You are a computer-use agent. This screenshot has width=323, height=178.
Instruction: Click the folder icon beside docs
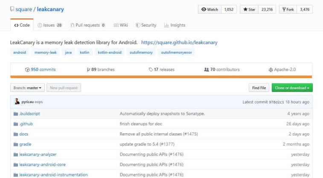[16, 134]
